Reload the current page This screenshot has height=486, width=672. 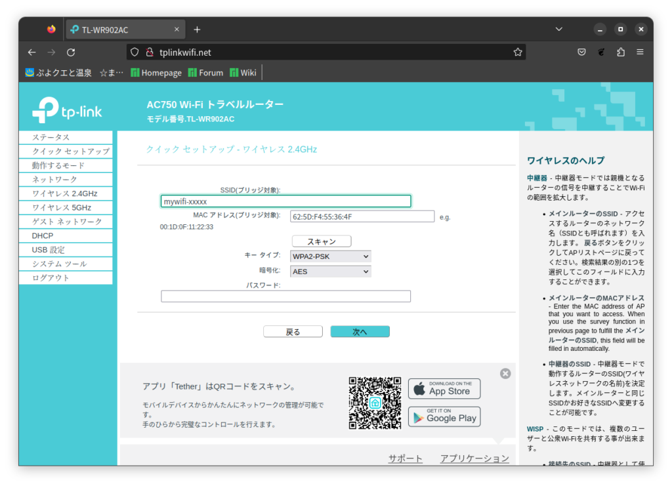(x=71, y=52)
